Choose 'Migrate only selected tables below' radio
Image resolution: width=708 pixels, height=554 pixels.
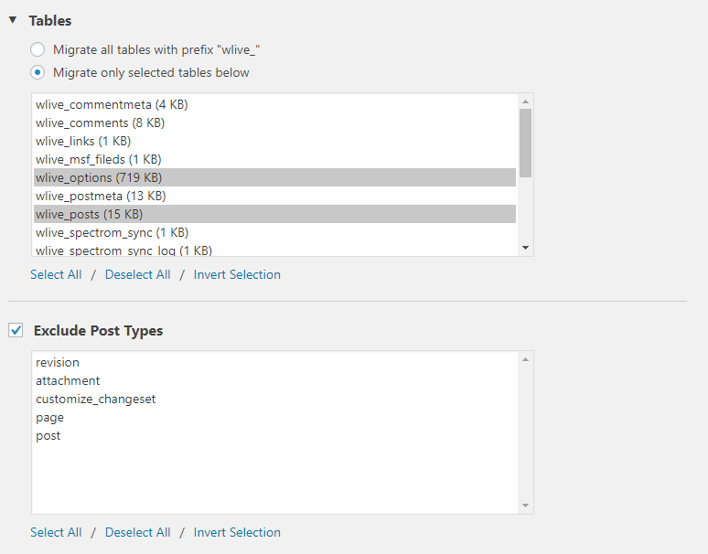pos(38,72)
